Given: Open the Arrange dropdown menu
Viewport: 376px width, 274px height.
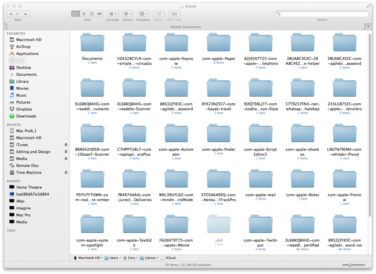Looking at the screenshot, I should tap(113, 14).
